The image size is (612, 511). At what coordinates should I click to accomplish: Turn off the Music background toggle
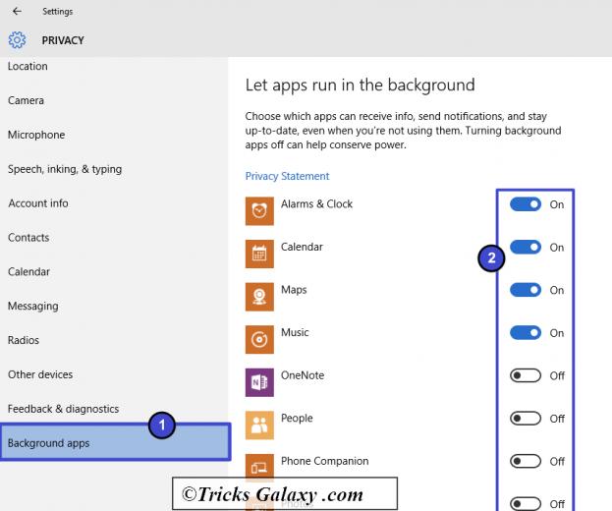pyautogui.click(x=526, y=333)
